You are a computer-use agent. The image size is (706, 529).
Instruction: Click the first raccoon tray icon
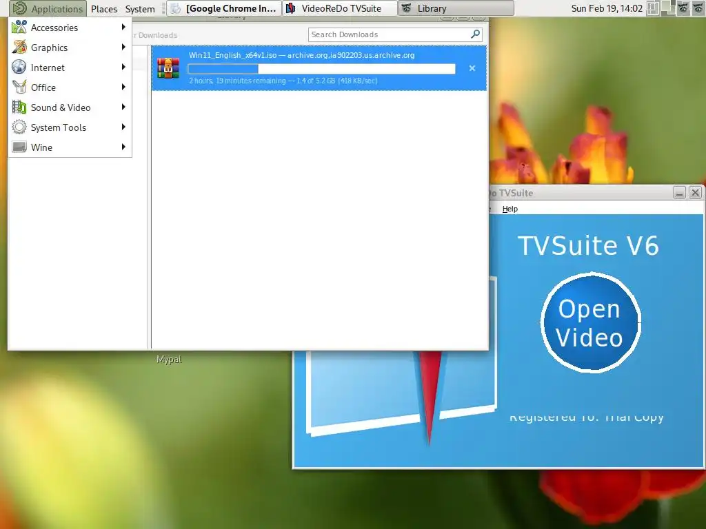(683, 8)
